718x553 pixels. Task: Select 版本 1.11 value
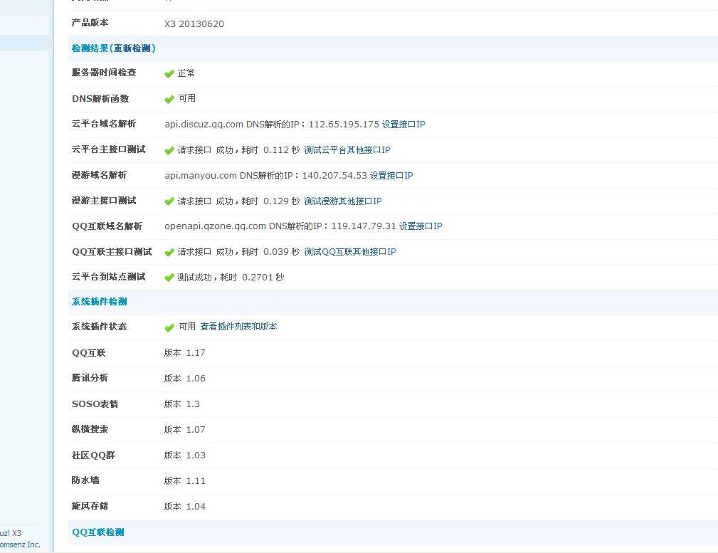click(x=184, y=481)
